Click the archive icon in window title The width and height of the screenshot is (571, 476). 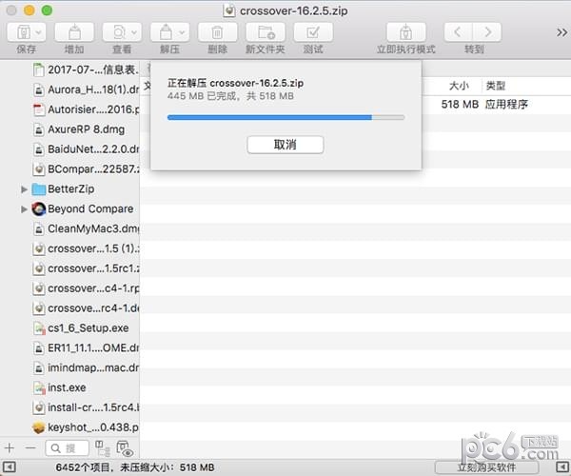point(229,10)
